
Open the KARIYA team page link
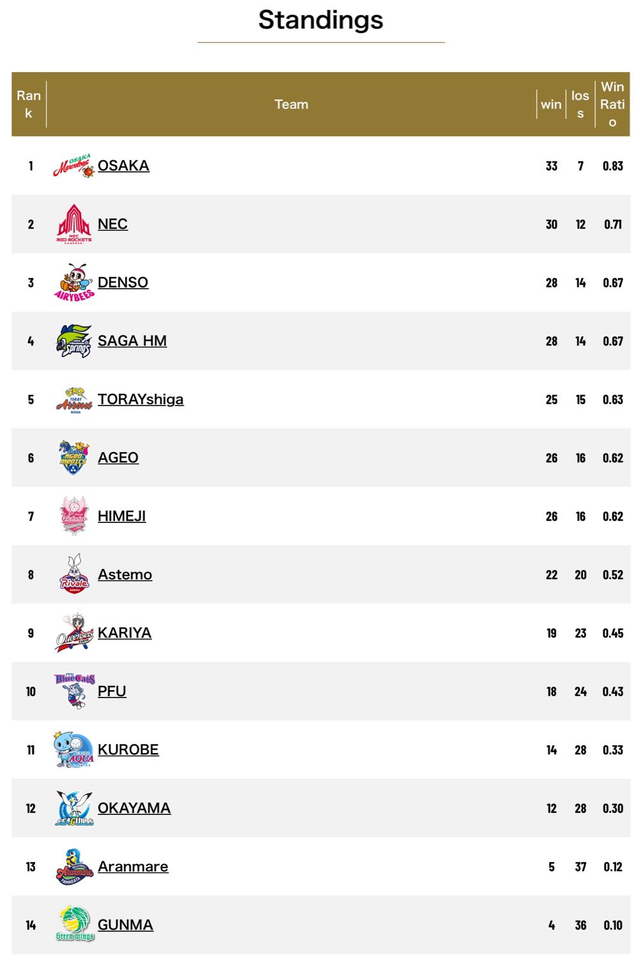[125, 633]
